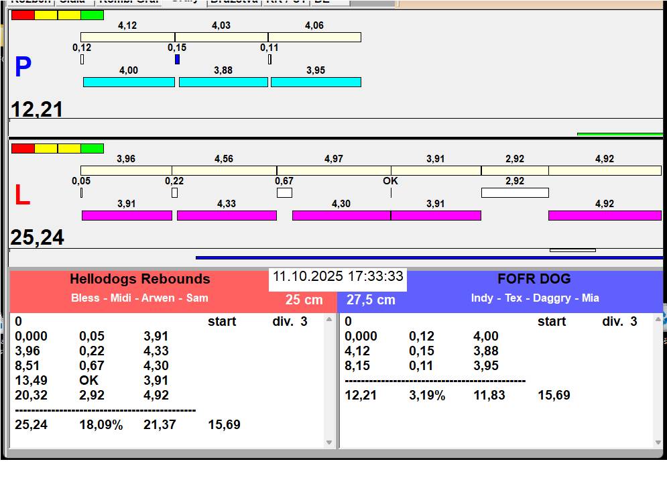Click the FOFR DOG team header

click(534, 280)
